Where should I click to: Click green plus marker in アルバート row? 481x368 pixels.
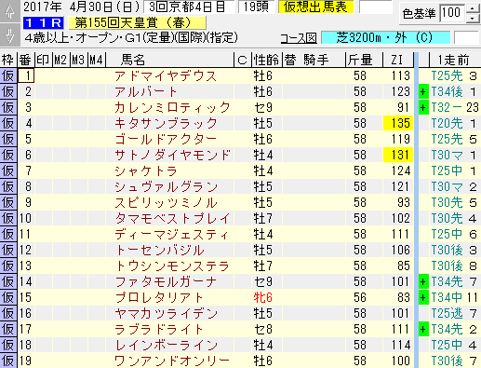pyautogui.click(x=423, y=92)
